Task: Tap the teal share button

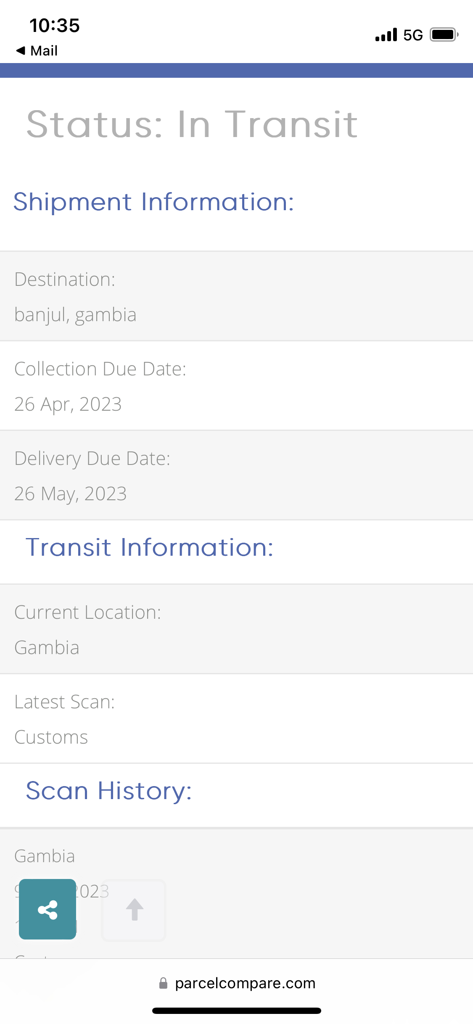Action: pos(48,909)
